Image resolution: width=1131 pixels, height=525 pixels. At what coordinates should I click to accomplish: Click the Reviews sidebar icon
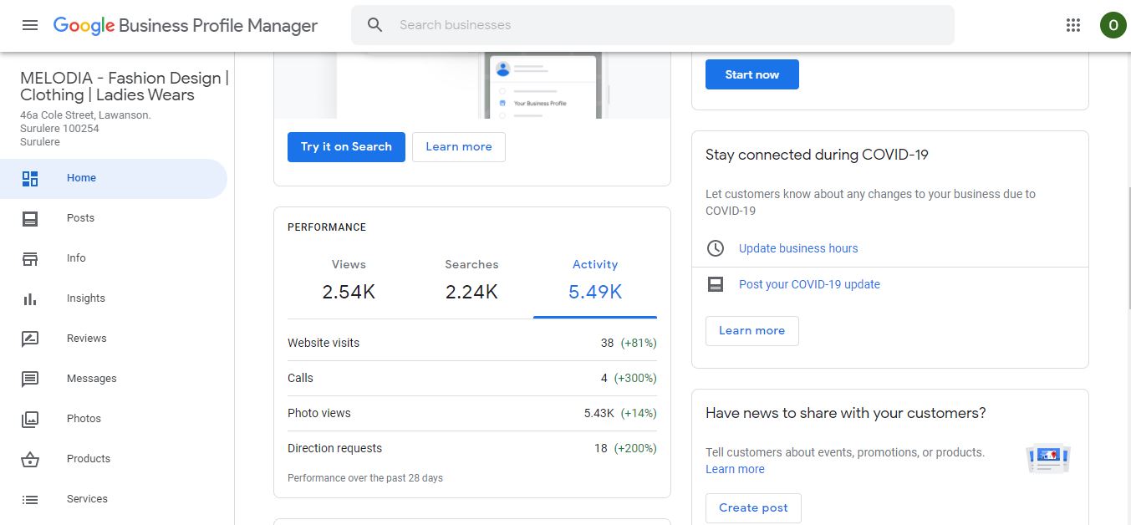coord(30,339)
